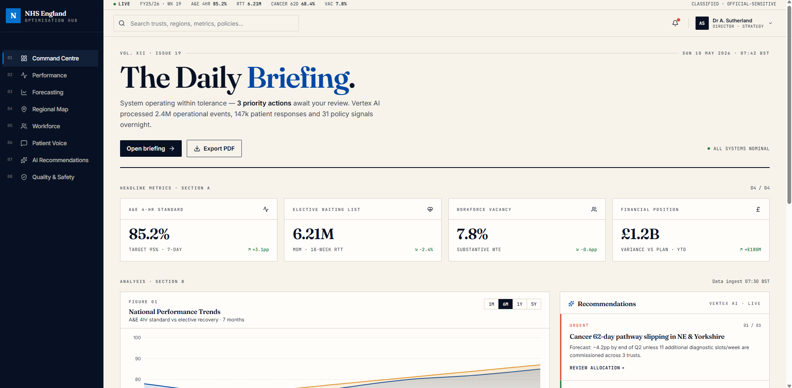Screen dimensions: 792x388
Task: Select the 6M chart range
Action: 506,304
